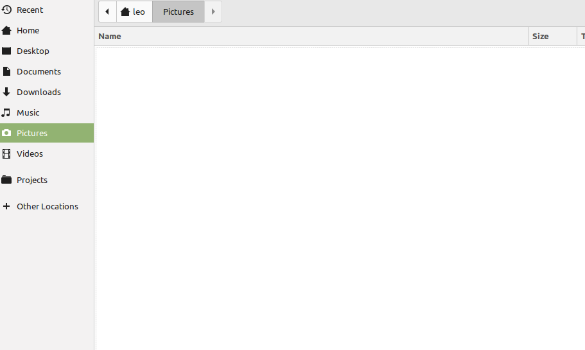Select the Pictures breadcrumb in path bar

[178, 12]
